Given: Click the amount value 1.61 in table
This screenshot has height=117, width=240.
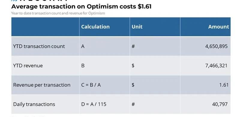Looking at the screenshot, I should click(224, 85).
